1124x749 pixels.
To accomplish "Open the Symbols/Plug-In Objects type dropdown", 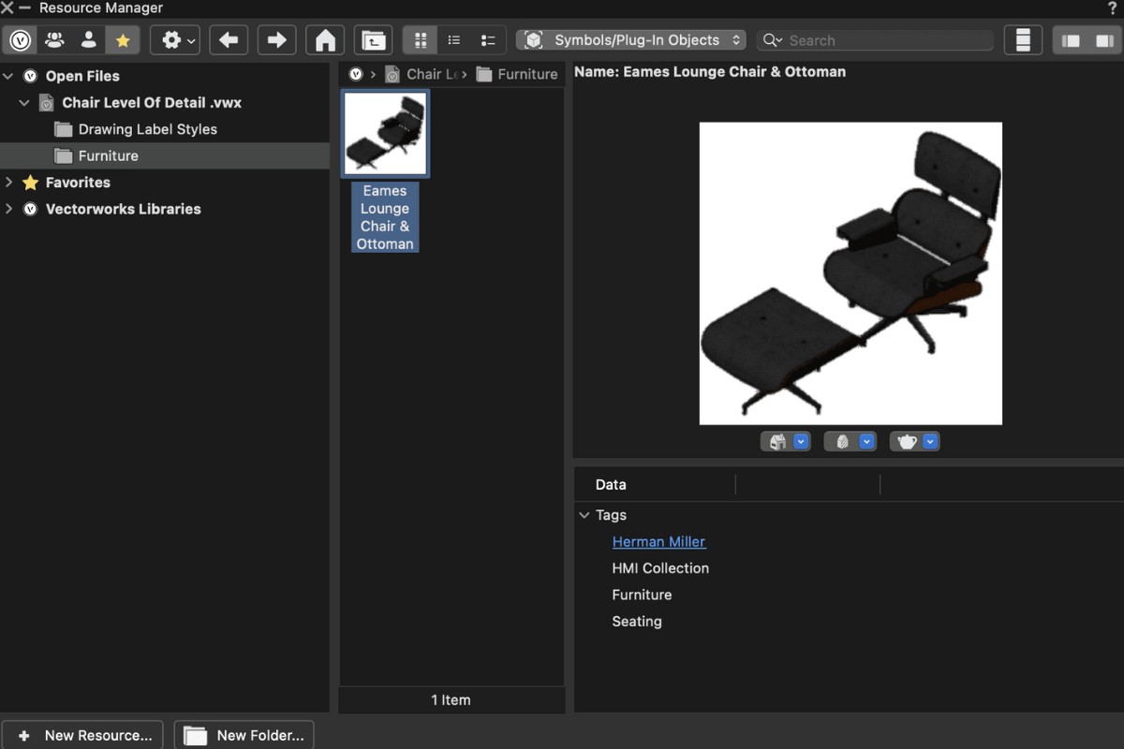I will (631, 40).
